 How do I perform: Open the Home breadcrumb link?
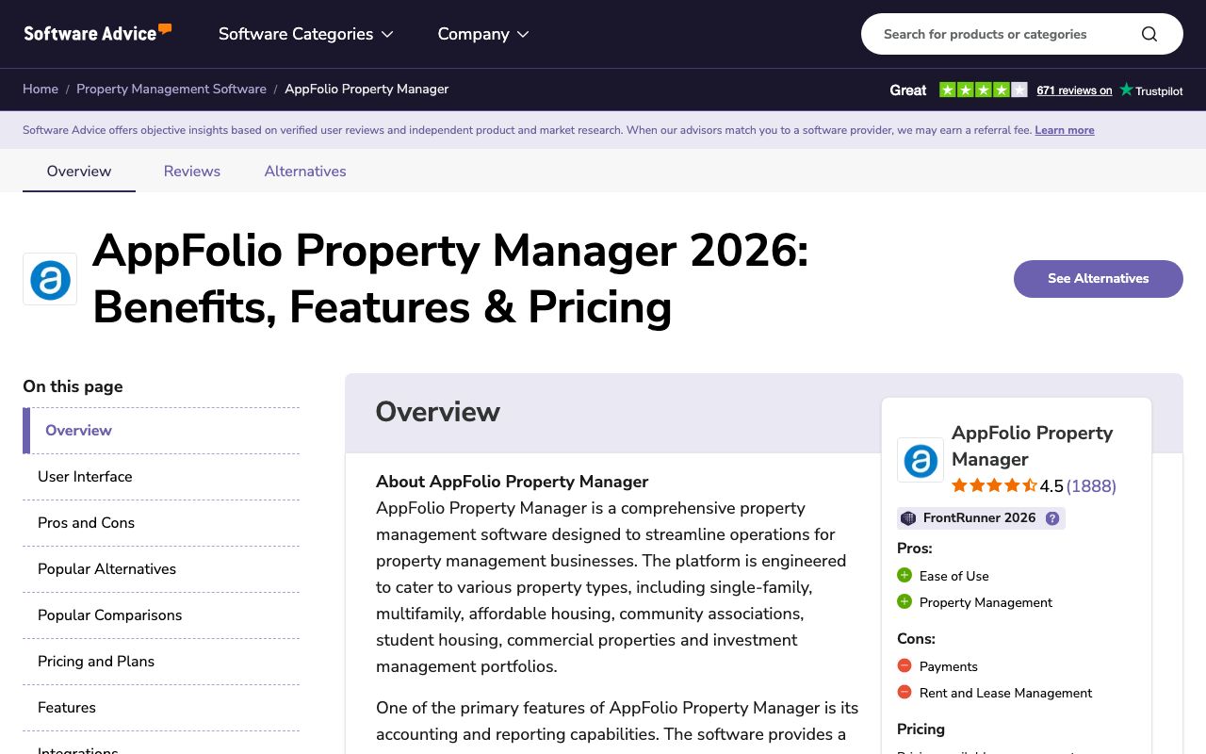41,89
